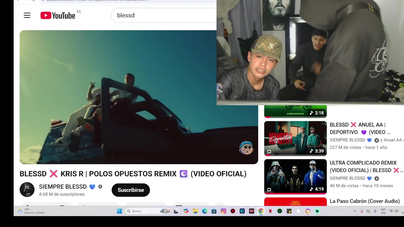Open the Windows Start menu

119,211
